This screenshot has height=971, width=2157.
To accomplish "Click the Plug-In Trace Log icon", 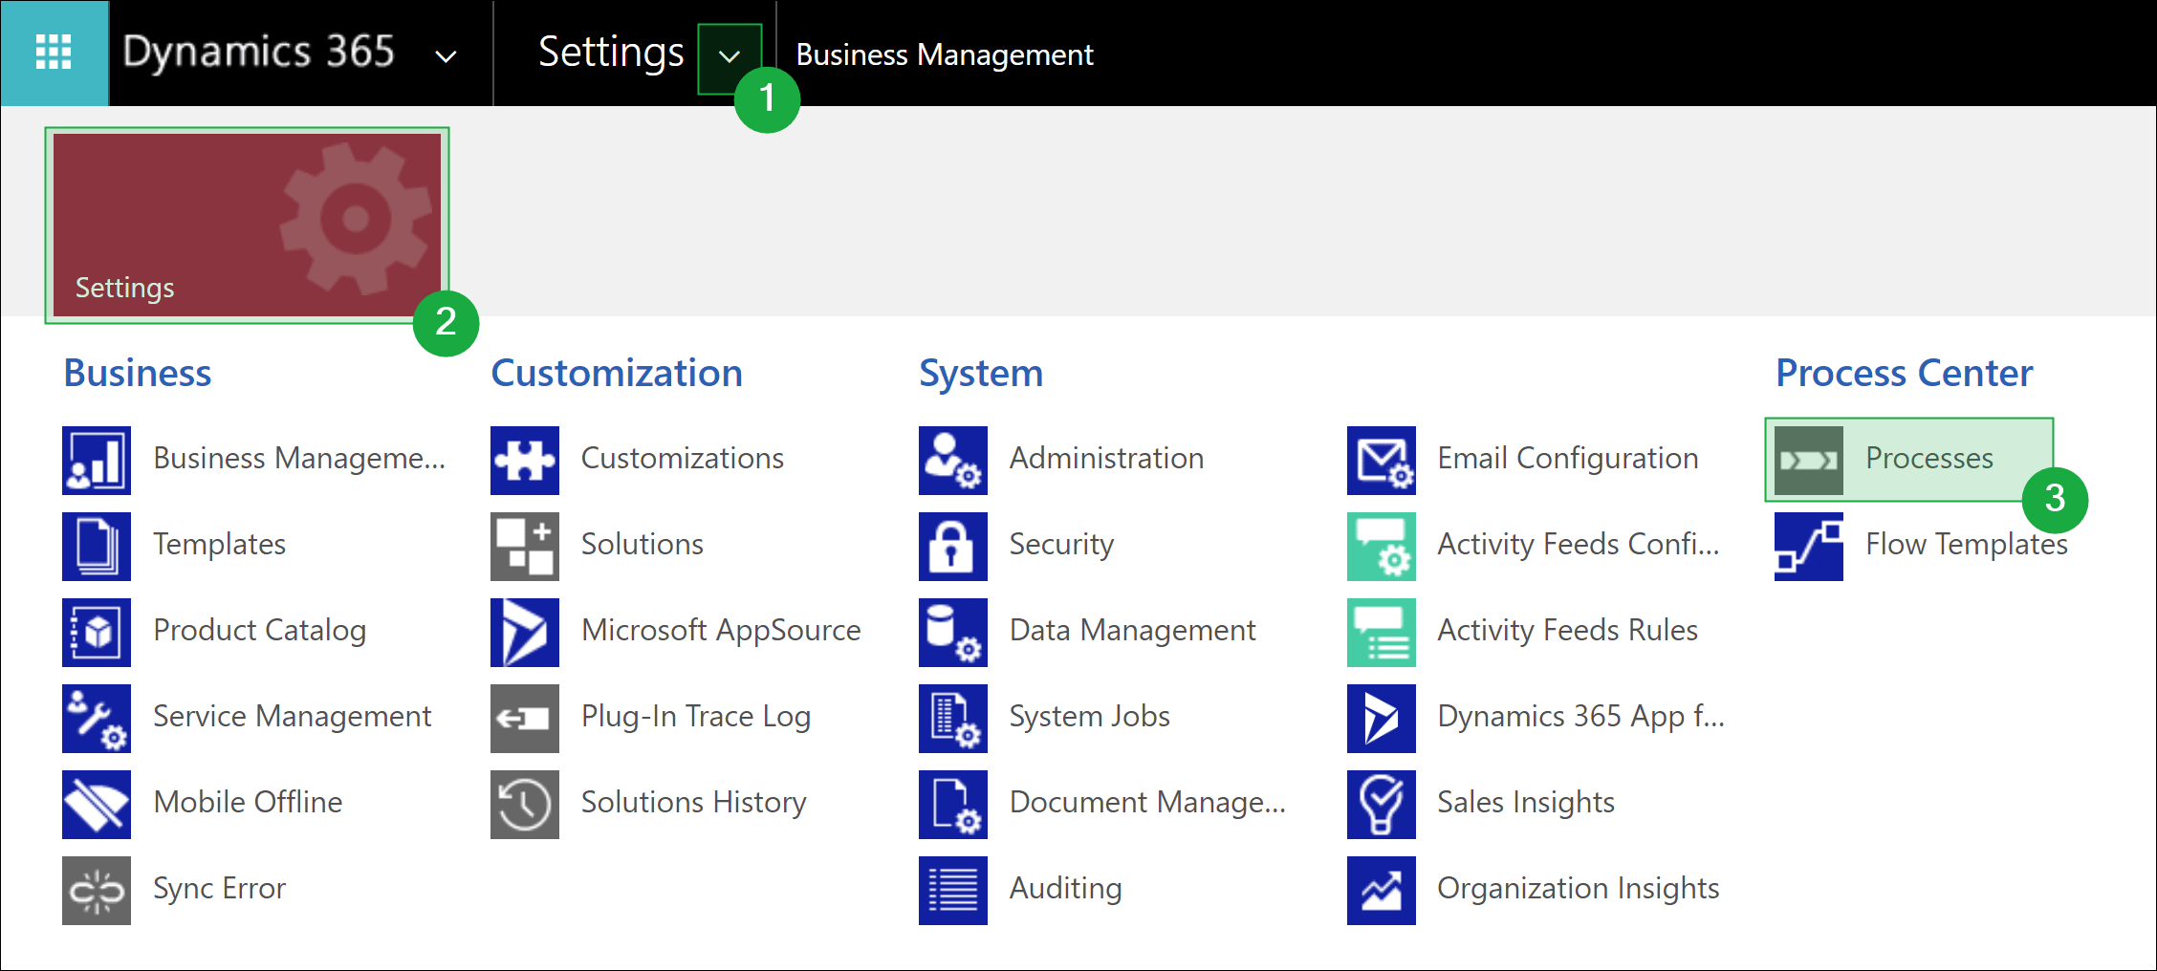I will [525, 719].
